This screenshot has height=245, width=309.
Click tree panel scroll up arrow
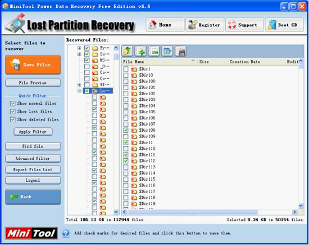(116, 48)
